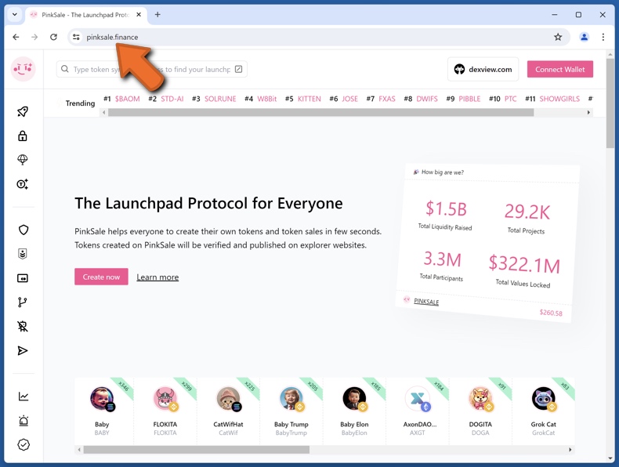Open the line chart sidebar icon
Viewport: 619px width, 467px height.
[x=24, y=396]
